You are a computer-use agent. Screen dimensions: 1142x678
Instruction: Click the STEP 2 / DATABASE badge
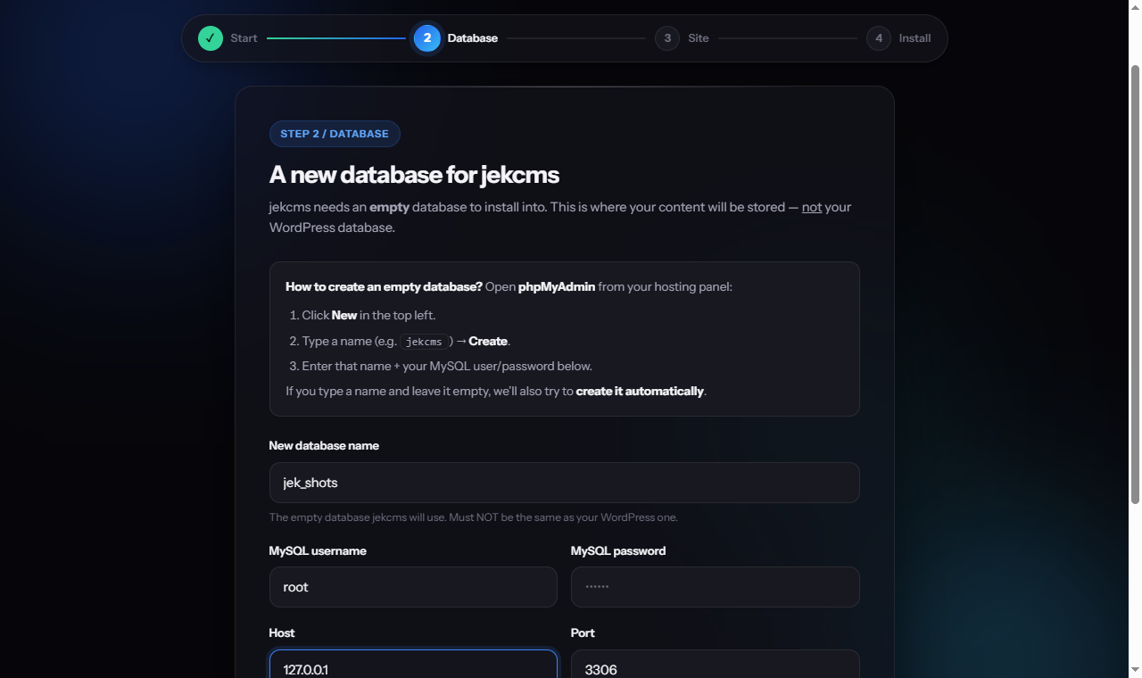tap(335, 134)
